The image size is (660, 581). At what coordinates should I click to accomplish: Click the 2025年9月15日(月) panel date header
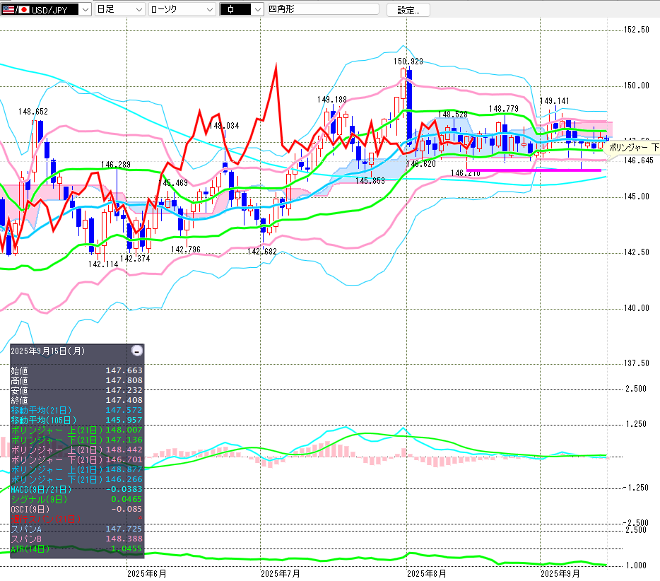point(48,351)
